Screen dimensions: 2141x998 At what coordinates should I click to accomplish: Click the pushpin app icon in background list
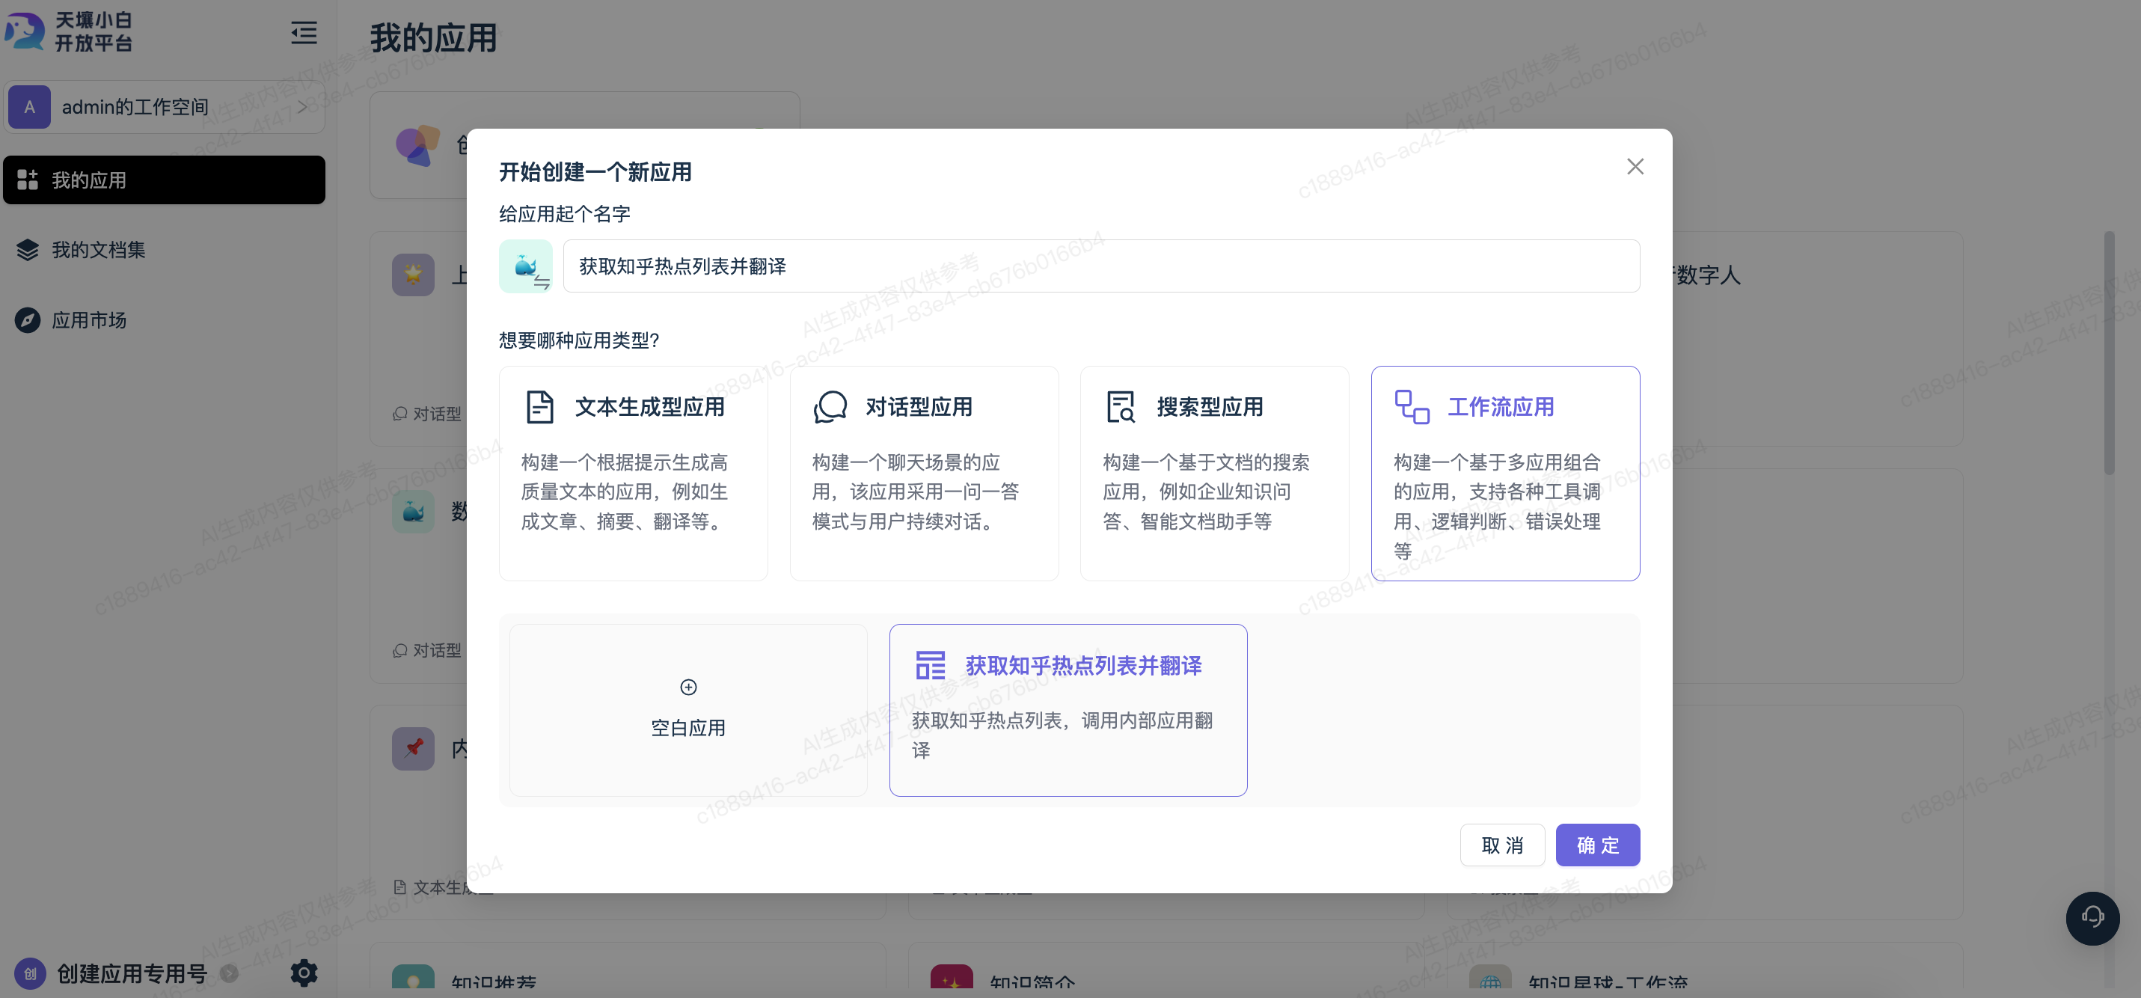413,749
